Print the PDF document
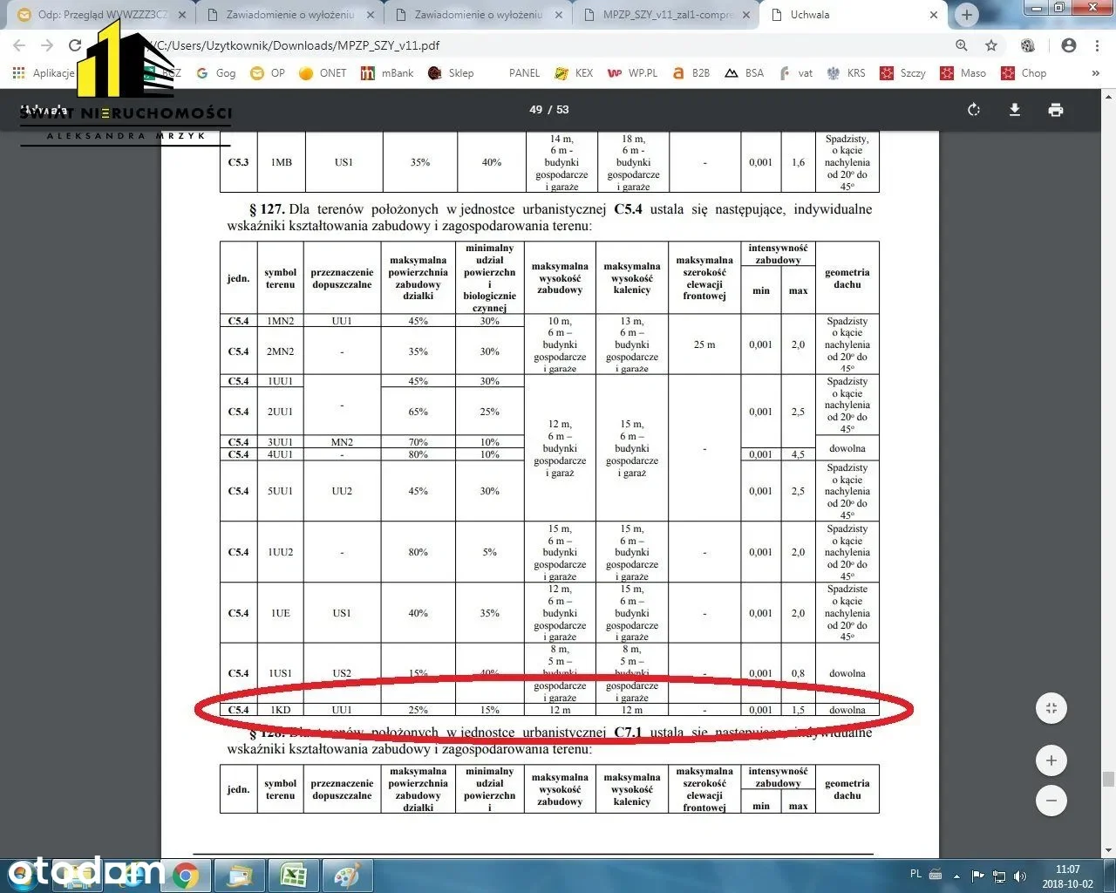The height and width of the screenshot is (893, 1116). click(1056, 110)
